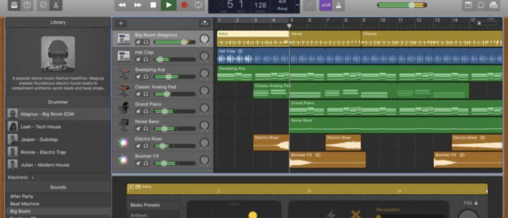Open the Library button in the toolbar
508x218 pixels.
(15, 5)
